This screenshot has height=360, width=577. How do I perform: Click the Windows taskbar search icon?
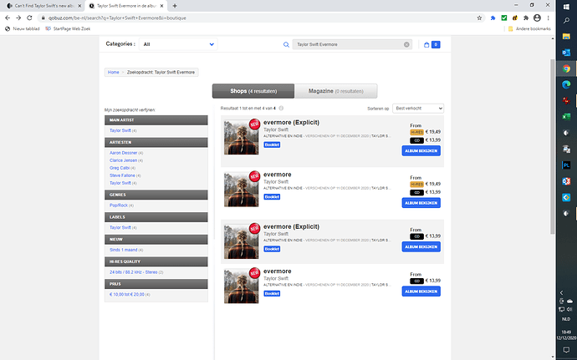(566, 21)
